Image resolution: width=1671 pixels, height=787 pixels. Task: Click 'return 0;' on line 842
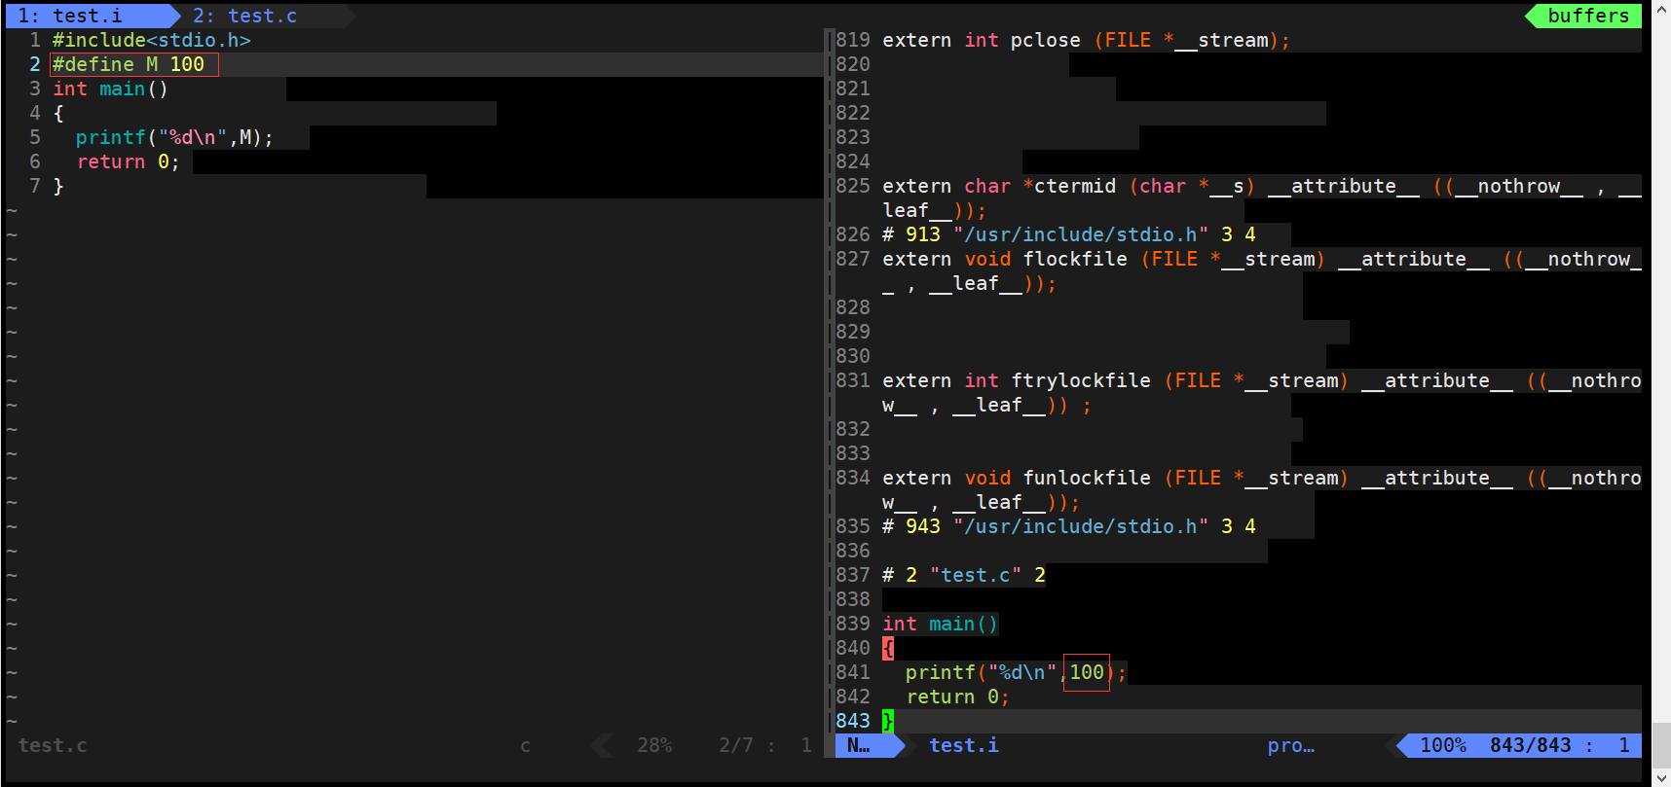(958, 697)
